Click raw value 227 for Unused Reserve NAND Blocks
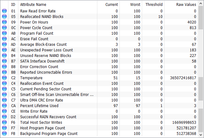The height and width of the screenshot is (138, 204). click(x=193, y=55)
